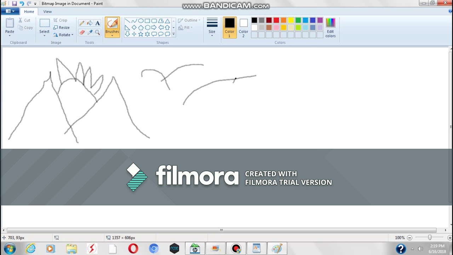
Task: Open Edit colors dialog
Action: [330, 28]
